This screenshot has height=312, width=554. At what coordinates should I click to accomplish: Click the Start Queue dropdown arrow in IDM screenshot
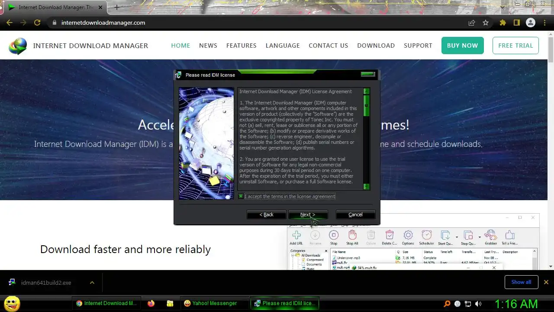pyautogui.click(x=457, y=237)
